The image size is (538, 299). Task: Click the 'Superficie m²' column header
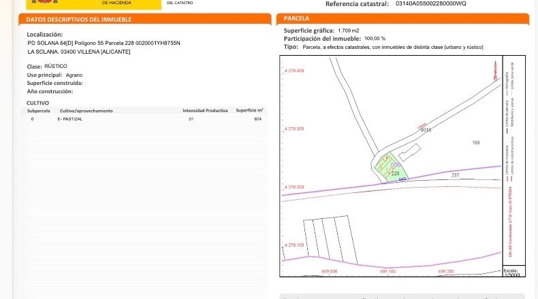point(249,110)
